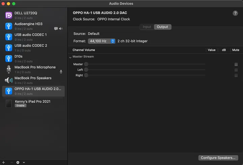Click the speaker output icon on Audioengine HD3

coord(61,28)
